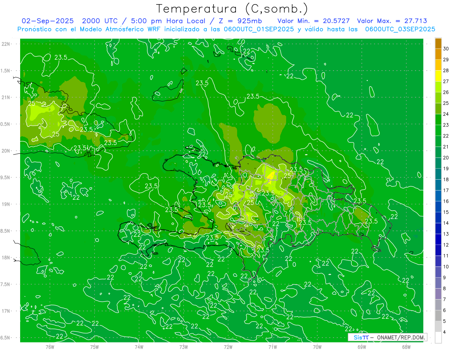Click the color scale label "29"
Image resolution: width=456 pixels, height=352 pixels.
click(x=446, y=60)
